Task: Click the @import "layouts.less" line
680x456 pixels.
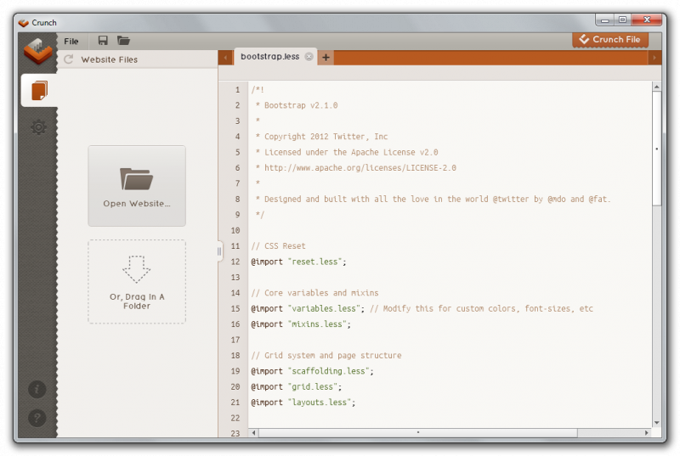Action: point(303,403)
